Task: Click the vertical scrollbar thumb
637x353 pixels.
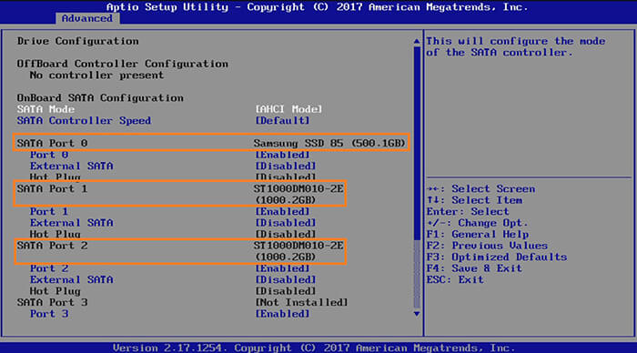Action: click(x=417, y=143)
